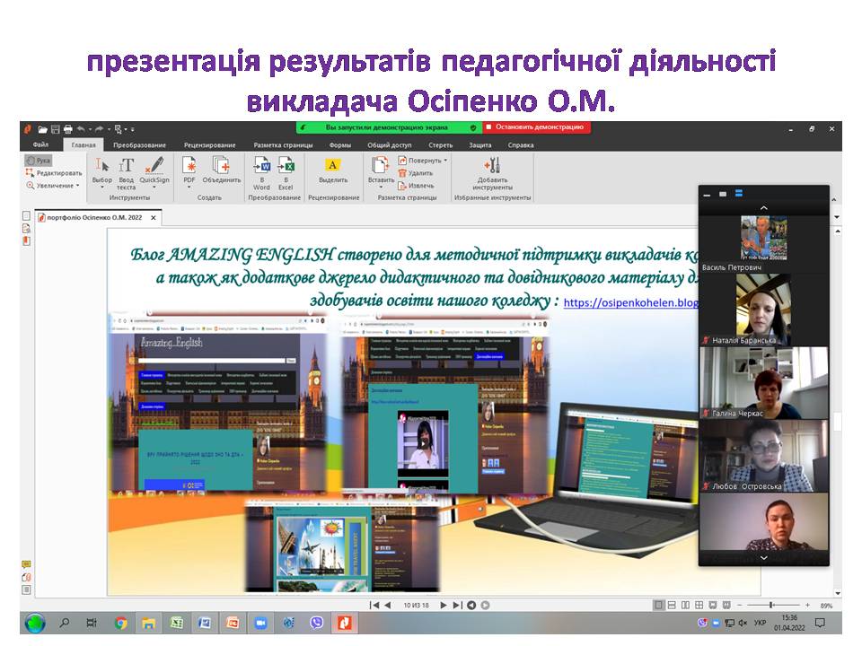Screen dimensions: 862x646
Task: Switch to the Рецензирование ribbon tab
Action: tap(210, 145)
